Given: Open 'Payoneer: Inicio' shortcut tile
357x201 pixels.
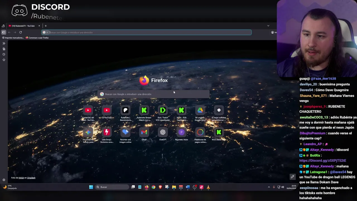Looking at the screenshot, I should click(x=181, y=134).
